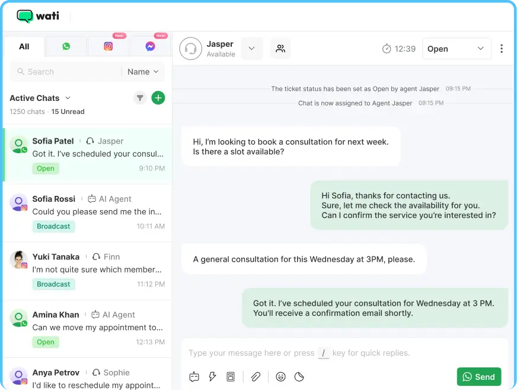Send the message with Send button

[479, 377]
